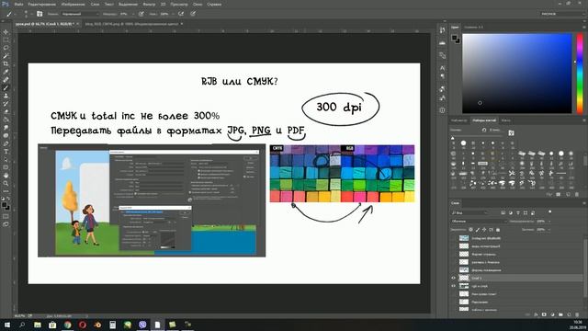This screenshot has width=588, height=331.
Task: Click the add layer mask icon
Action: click(544, 314)
